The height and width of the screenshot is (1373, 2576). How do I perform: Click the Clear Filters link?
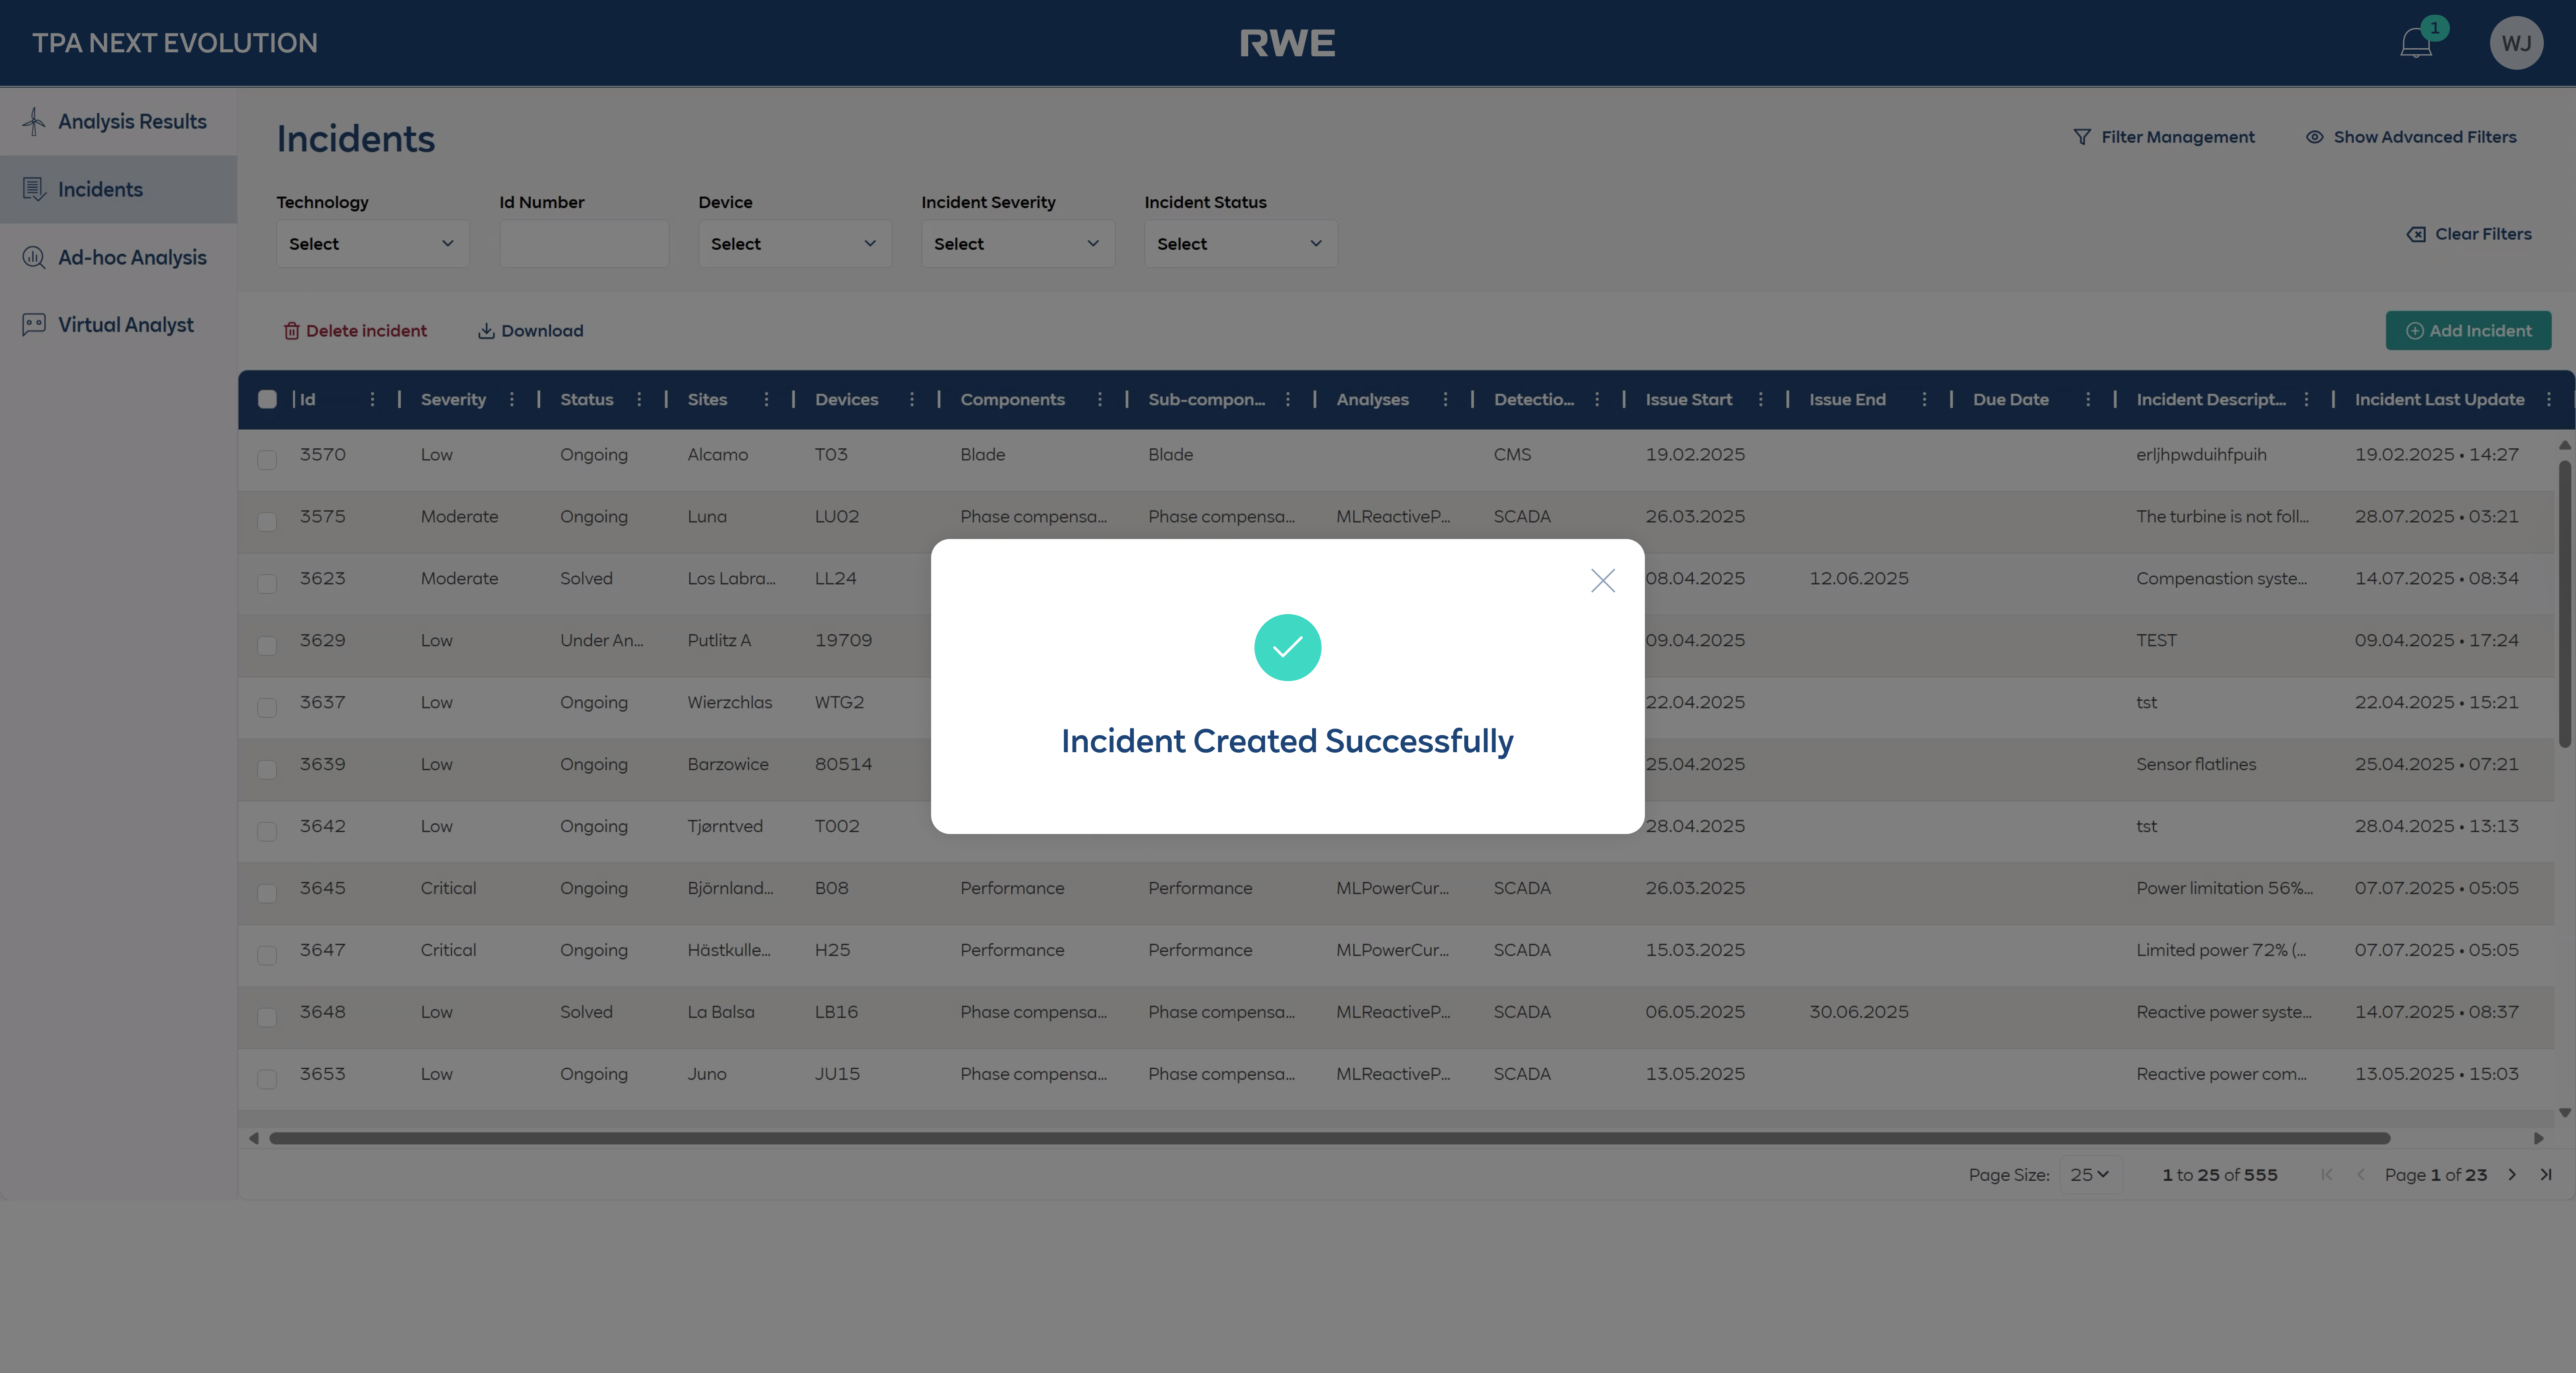2469,234
